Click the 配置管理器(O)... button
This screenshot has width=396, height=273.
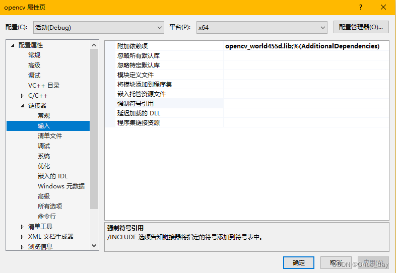361,27
